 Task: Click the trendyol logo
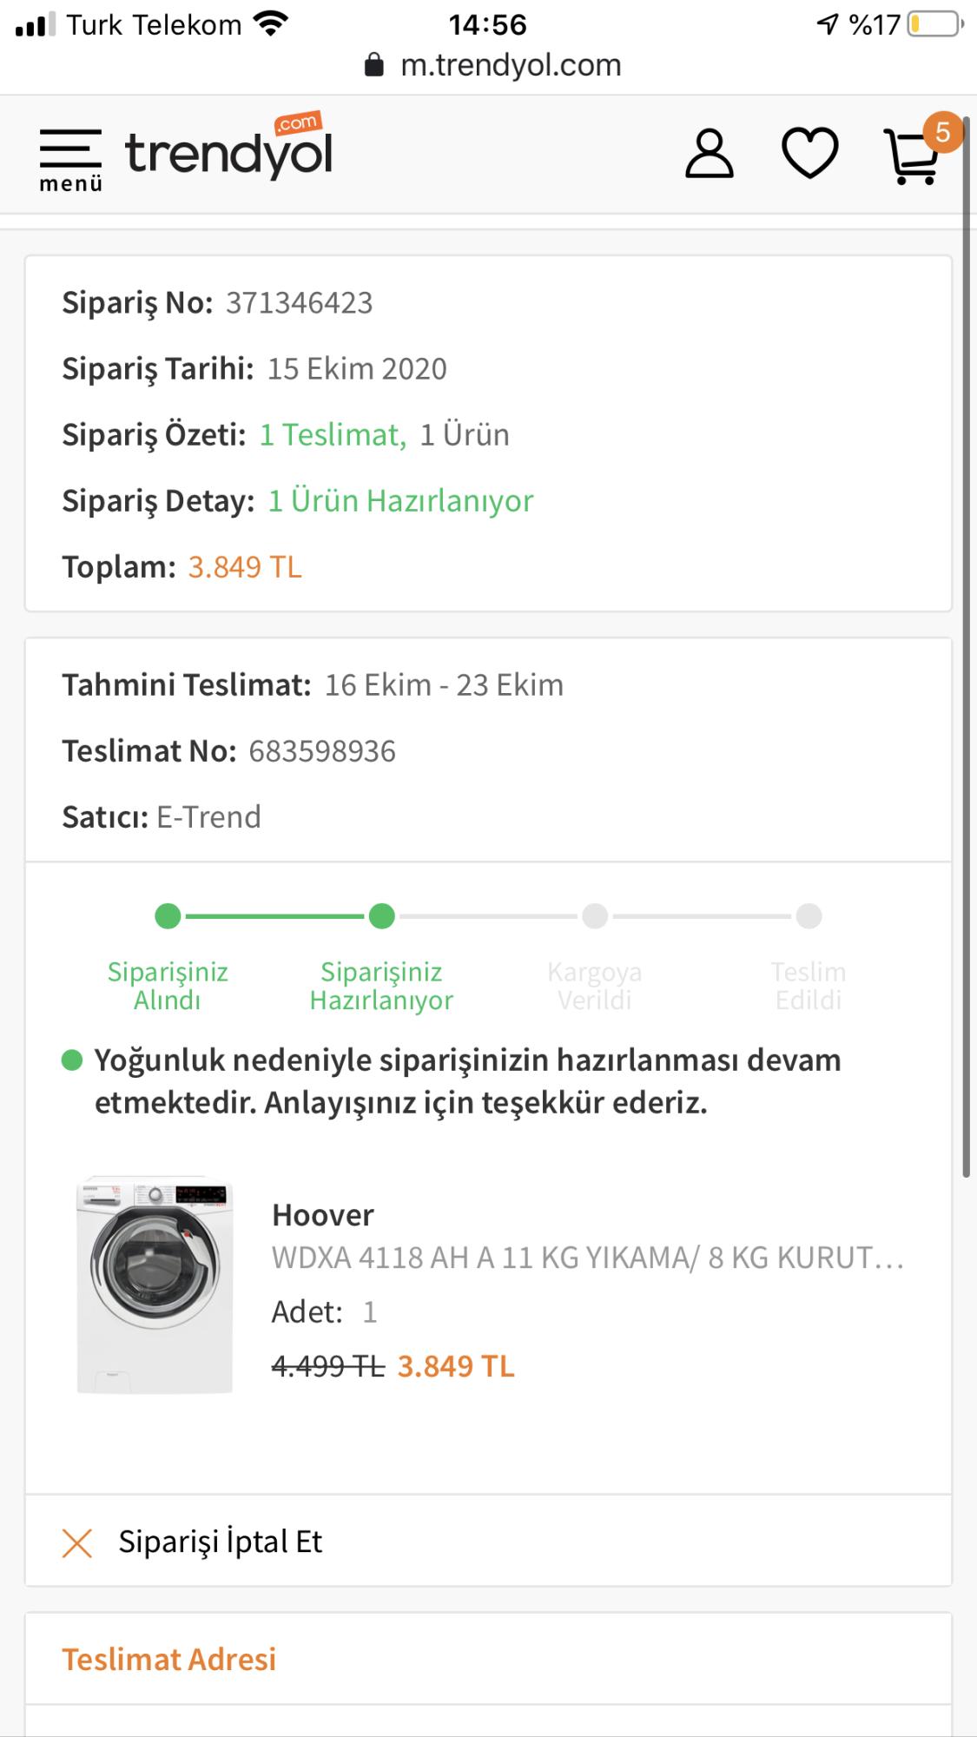[229, 149]
